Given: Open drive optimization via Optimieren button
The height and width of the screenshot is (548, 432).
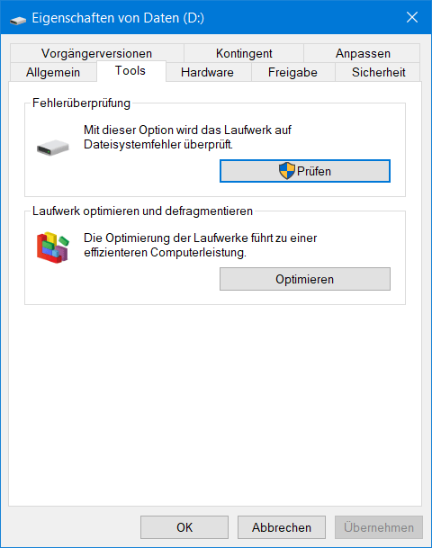Looking at the screenshot, I should point(305,279).
